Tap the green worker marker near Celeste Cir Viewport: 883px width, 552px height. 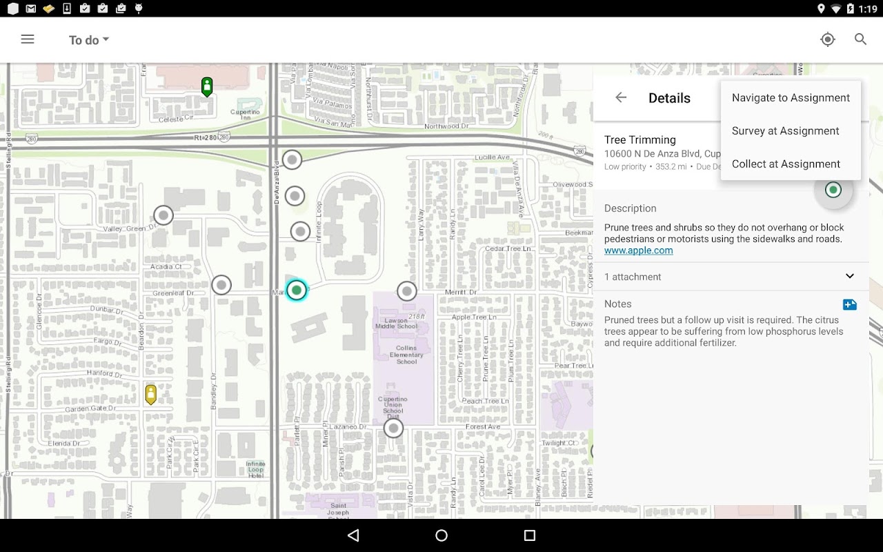coord(207,87)
